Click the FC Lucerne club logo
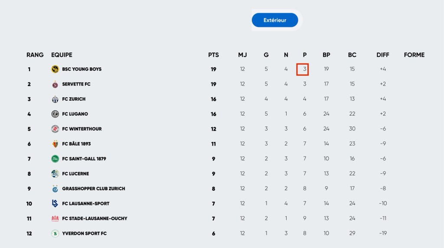Screen dimensions: 444x248 pos(55,174)
